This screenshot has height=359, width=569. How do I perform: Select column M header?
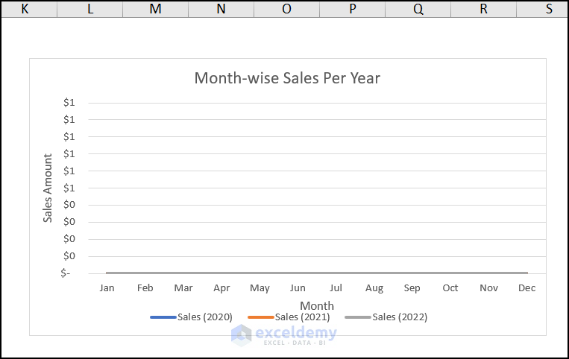point(155,8)
